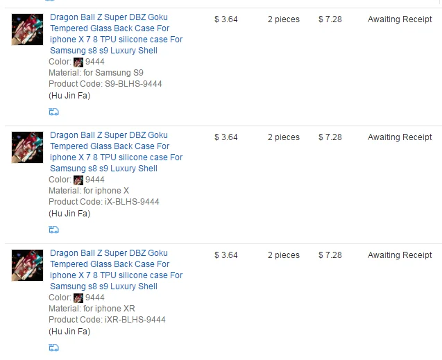Select the 9444 color swatch for iphone X item
Viewport: 442px width, 360px height.
78,180
